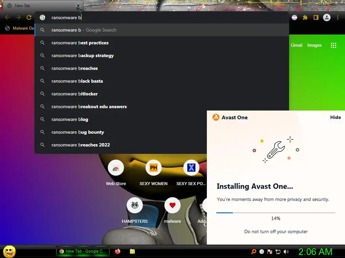Launch Firefox from the taskbar
This screenshot has height=258, width=345.
118,251
